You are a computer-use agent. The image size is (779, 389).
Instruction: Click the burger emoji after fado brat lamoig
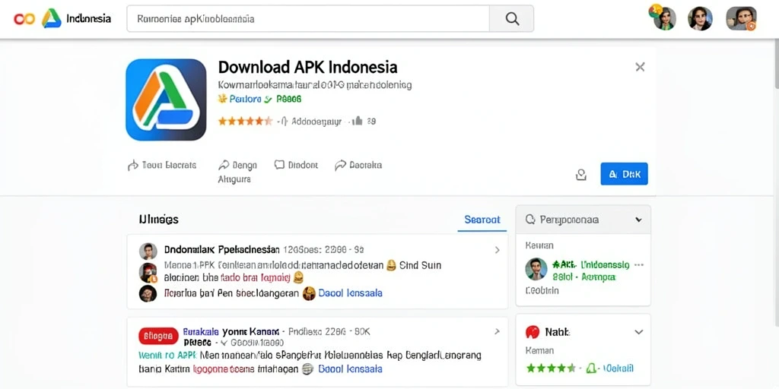coord(298,277)
